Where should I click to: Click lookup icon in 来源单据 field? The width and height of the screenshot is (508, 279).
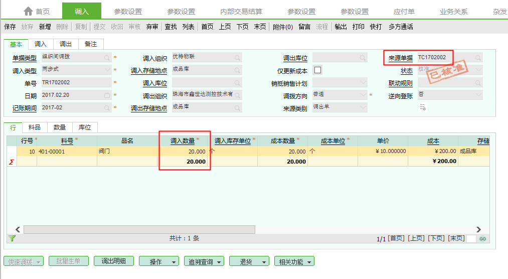[478, 58]
